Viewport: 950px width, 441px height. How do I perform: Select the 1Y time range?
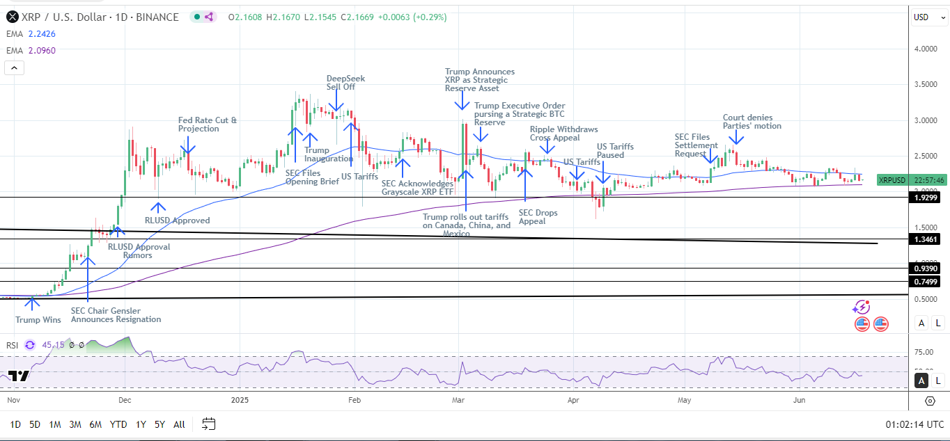[141, 424]
